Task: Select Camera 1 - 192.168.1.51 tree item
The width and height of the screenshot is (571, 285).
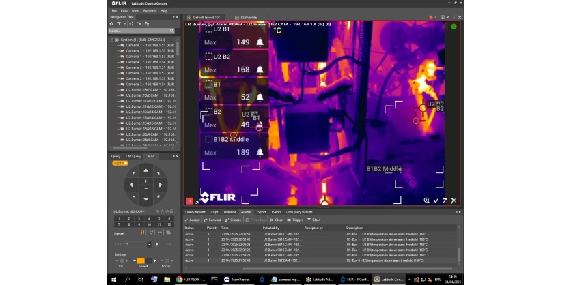Action: point(150,45)
